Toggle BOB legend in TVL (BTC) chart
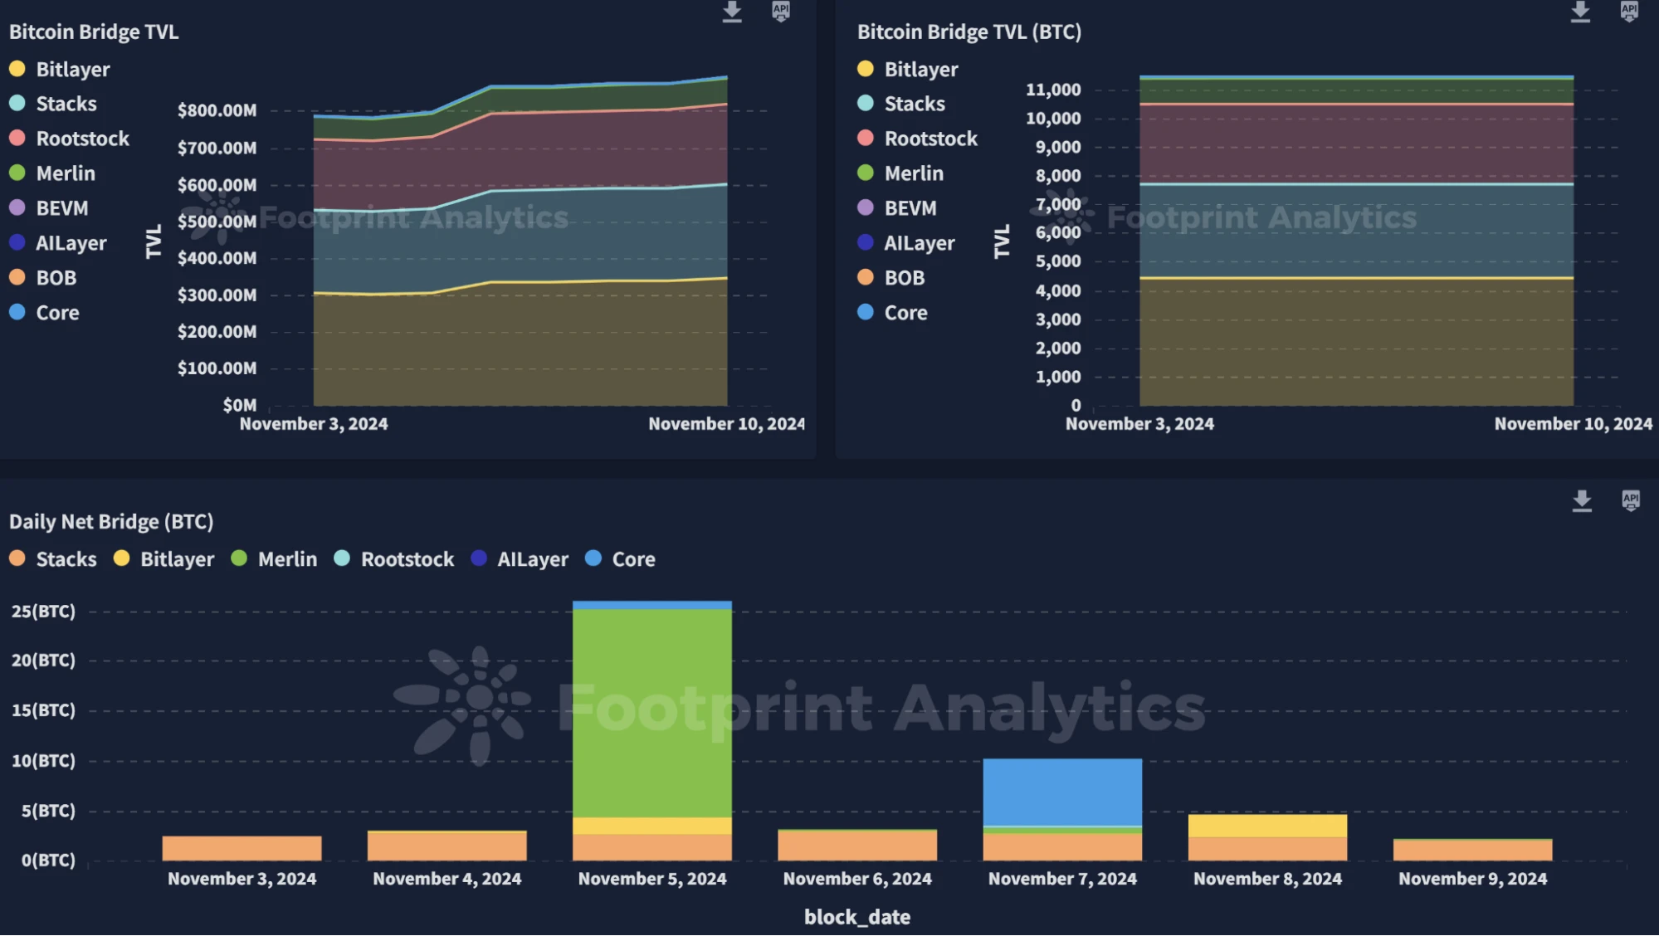Image resolution: width=1659 pixels, height=936 pixels. (891, 278)
